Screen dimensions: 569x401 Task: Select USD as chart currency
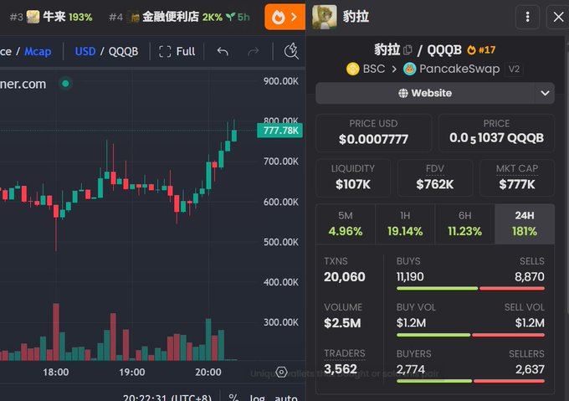[x=85, y=52]
